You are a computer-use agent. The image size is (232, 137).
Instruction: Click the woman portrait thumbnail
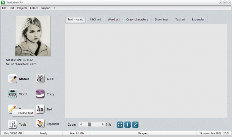click(33, 36)
